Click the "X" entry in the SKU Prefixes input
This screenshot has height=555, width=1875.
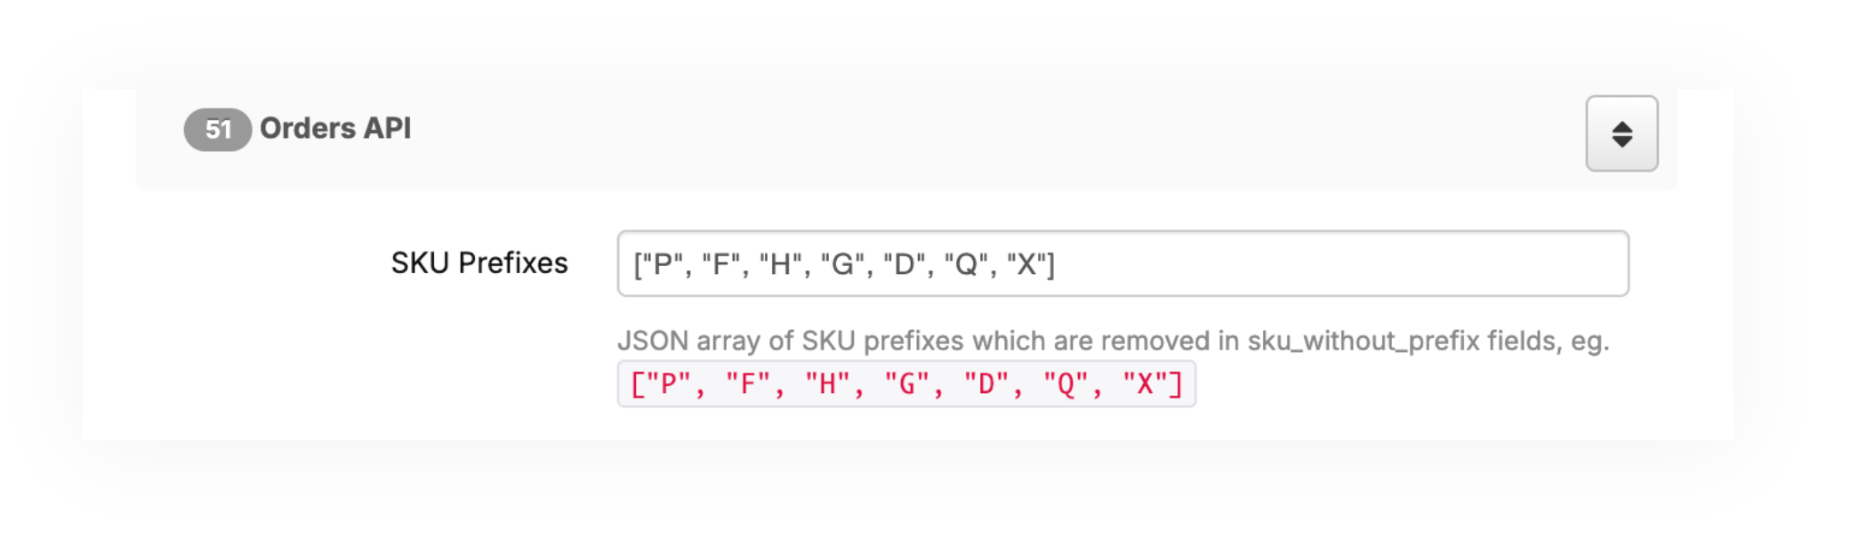(x=1026, y=264)
